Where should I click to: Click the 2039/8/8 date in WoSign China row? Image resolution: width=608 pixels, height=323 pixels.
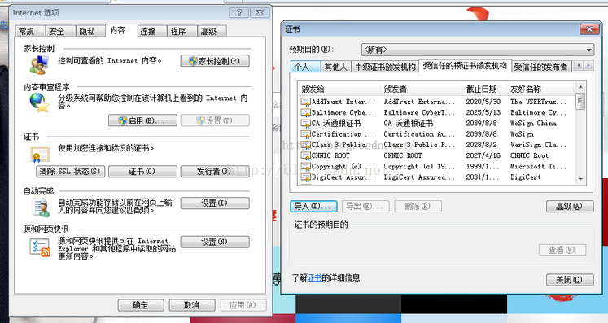click(481, 124)
